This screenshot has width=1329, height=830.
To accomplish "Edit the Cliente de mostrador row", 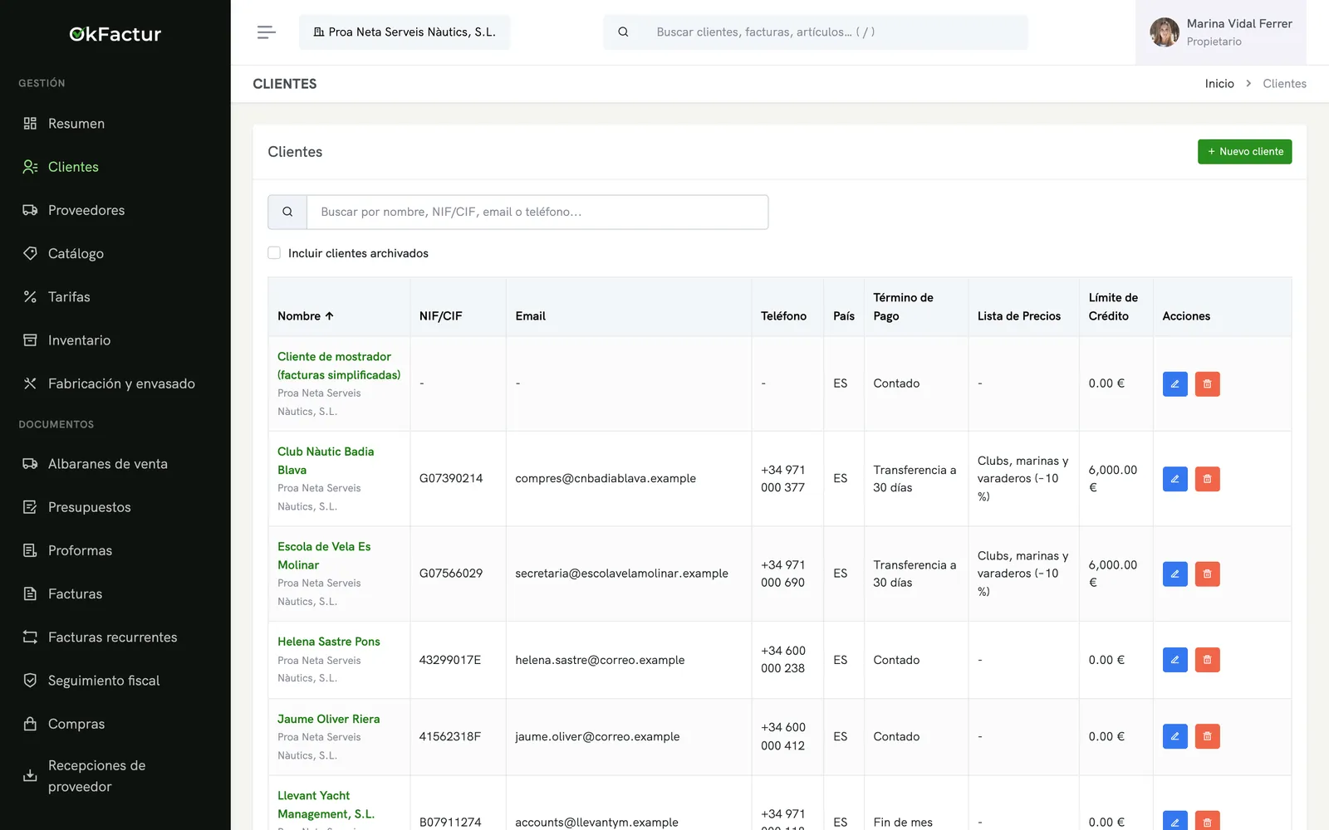I will coord(1175,383).
